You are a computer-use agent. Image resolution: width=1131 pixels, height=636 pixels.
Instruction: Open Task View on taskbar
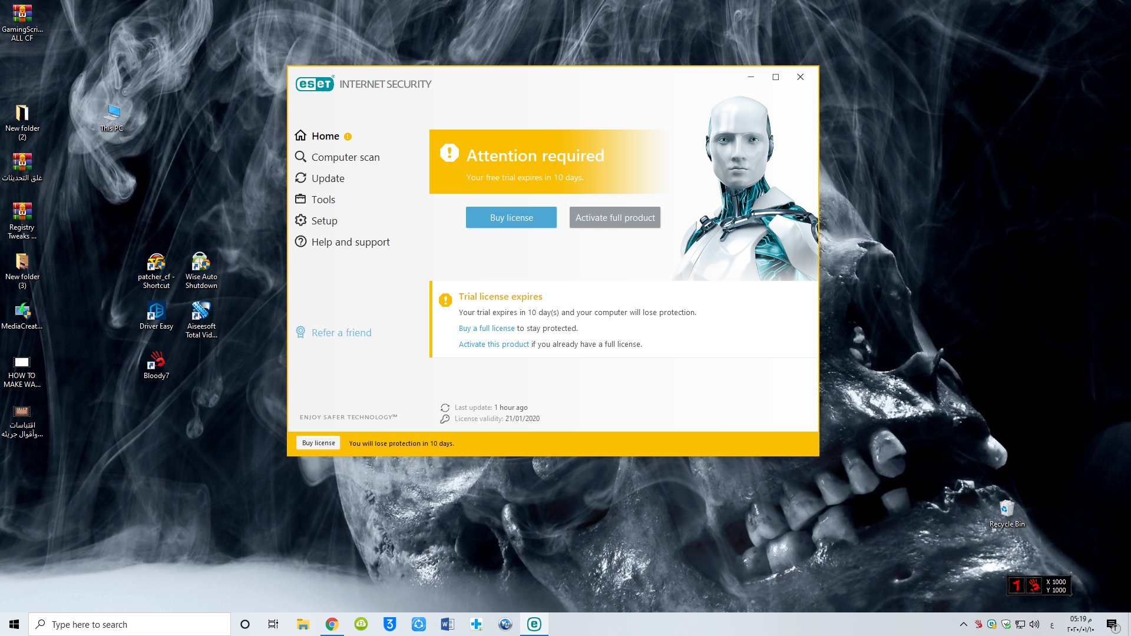pos(273,624)
